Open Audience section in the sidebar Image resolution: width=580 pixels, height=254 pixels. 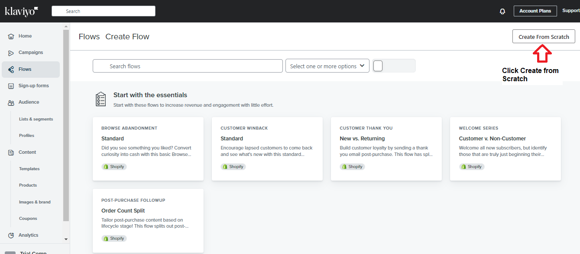click(x=31, y=102)
